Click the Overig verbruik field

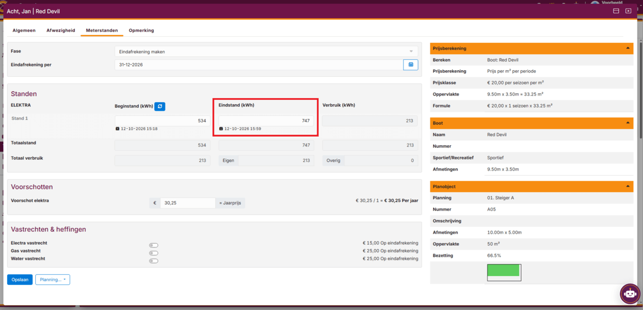(x=381, y=161)
